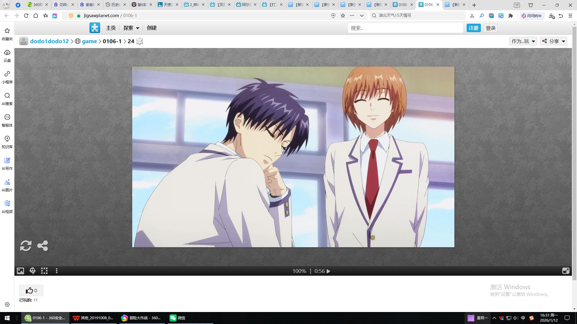Arrange pieces with the grid icon
Screen dimensions: 577x324
point(44,271)
